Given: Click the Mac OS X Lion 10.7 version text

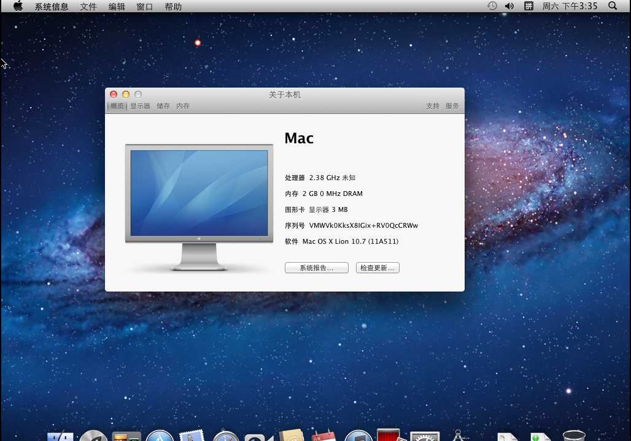Looking at the screenshot, I should click(x=350, y=241).
